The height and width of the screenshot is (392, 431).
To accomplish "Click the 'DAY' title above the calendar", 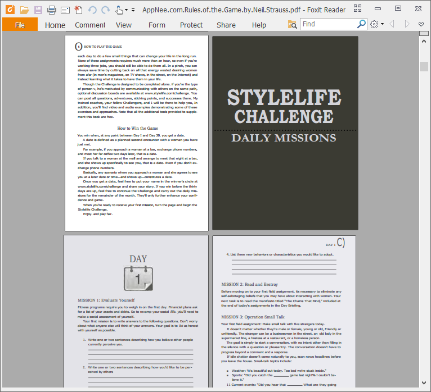I will click(x=138, y=259).
